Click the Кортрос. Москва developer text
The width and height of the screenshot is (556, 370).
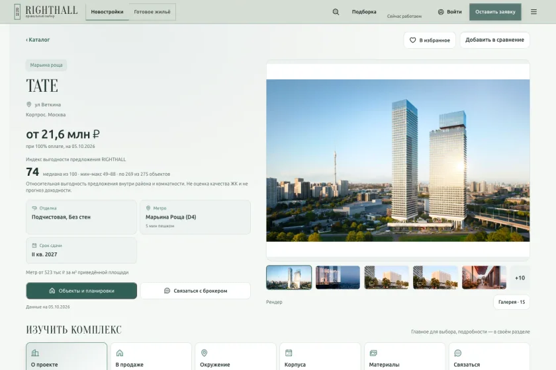coord(46,115)
